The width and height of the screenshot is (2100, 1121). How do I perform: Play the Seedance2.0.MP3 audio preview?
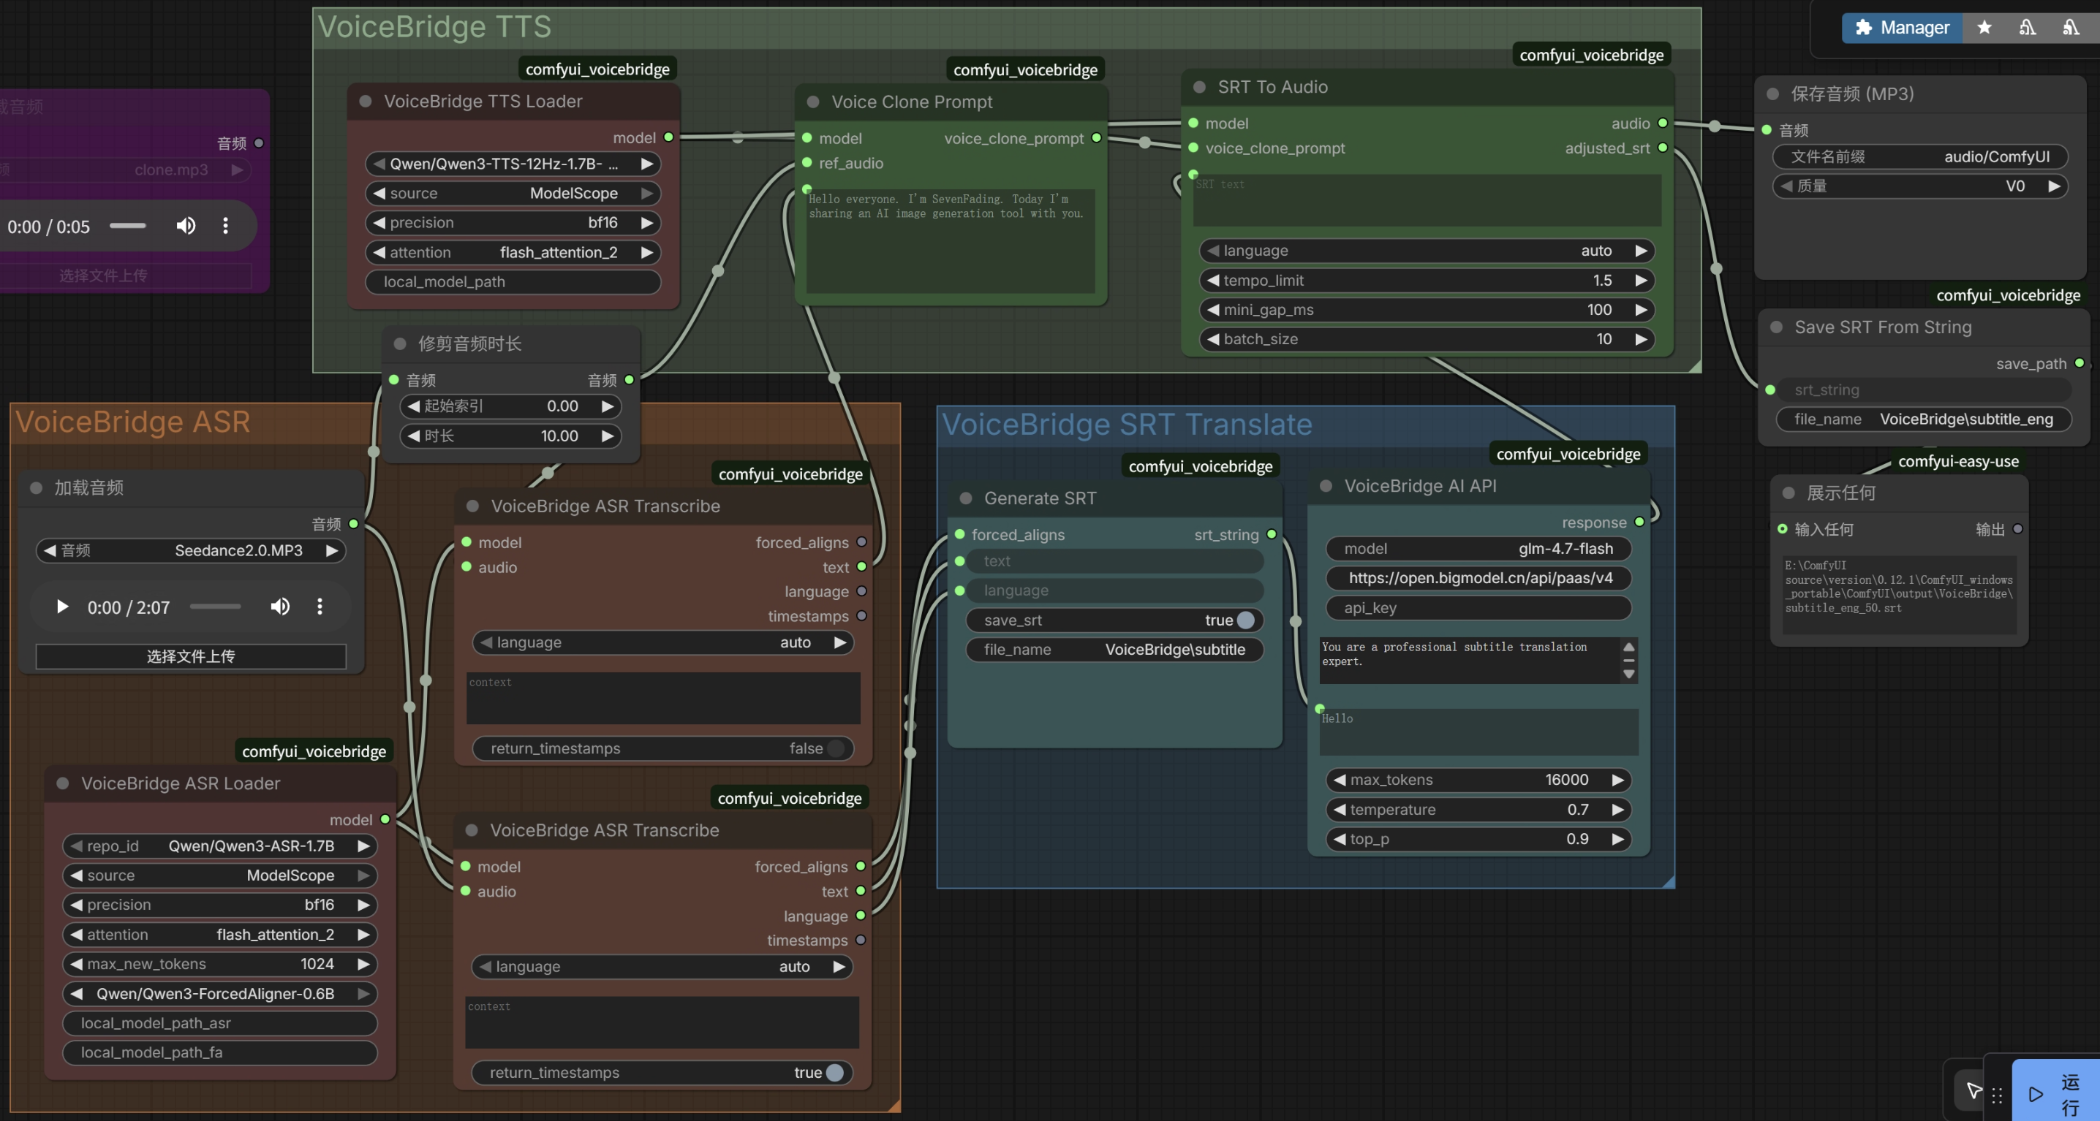tap(62, 607)
